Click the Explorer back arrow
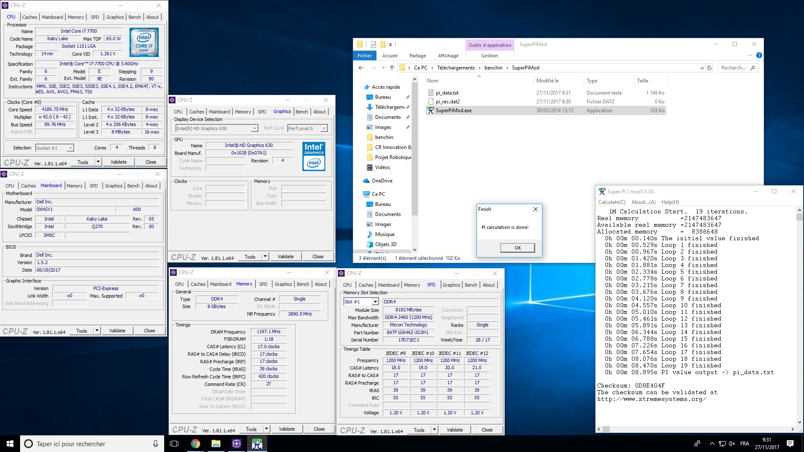 tap(361, 68)
